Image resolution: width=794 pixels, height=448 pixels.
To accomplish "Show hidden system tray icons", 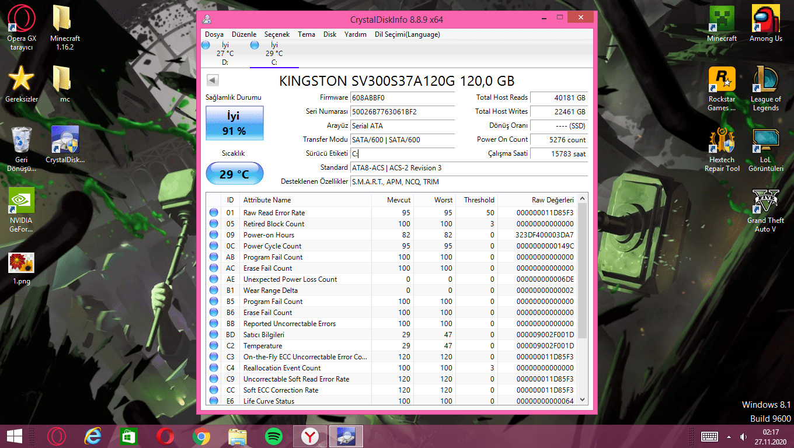I will click(729, 436).
